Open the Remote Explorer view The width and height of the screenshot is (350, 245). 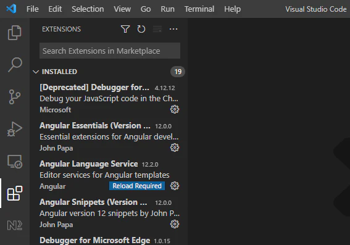click(x=15, y=161)
